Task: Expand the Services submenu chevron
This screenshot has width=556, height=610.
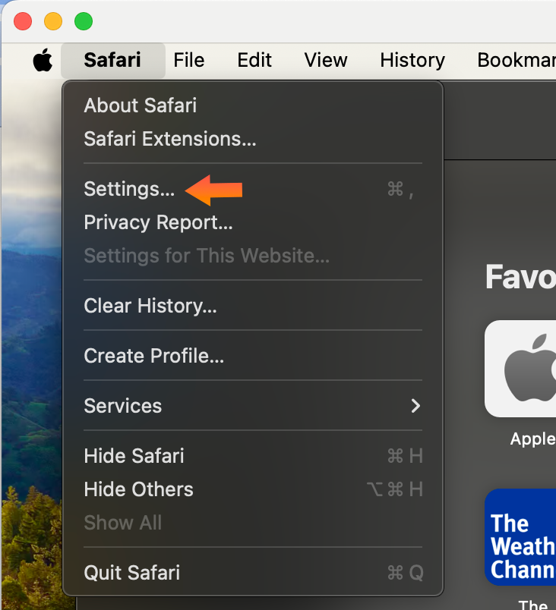Action: [x=415, y=406]
